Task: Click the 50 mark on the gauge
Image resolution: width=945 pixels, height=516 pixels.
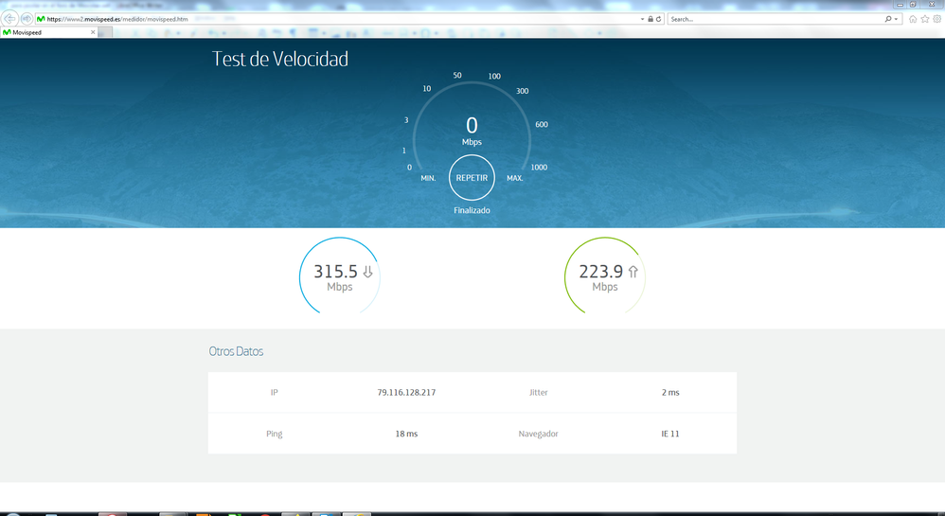Action: click(x=457, y=76)
